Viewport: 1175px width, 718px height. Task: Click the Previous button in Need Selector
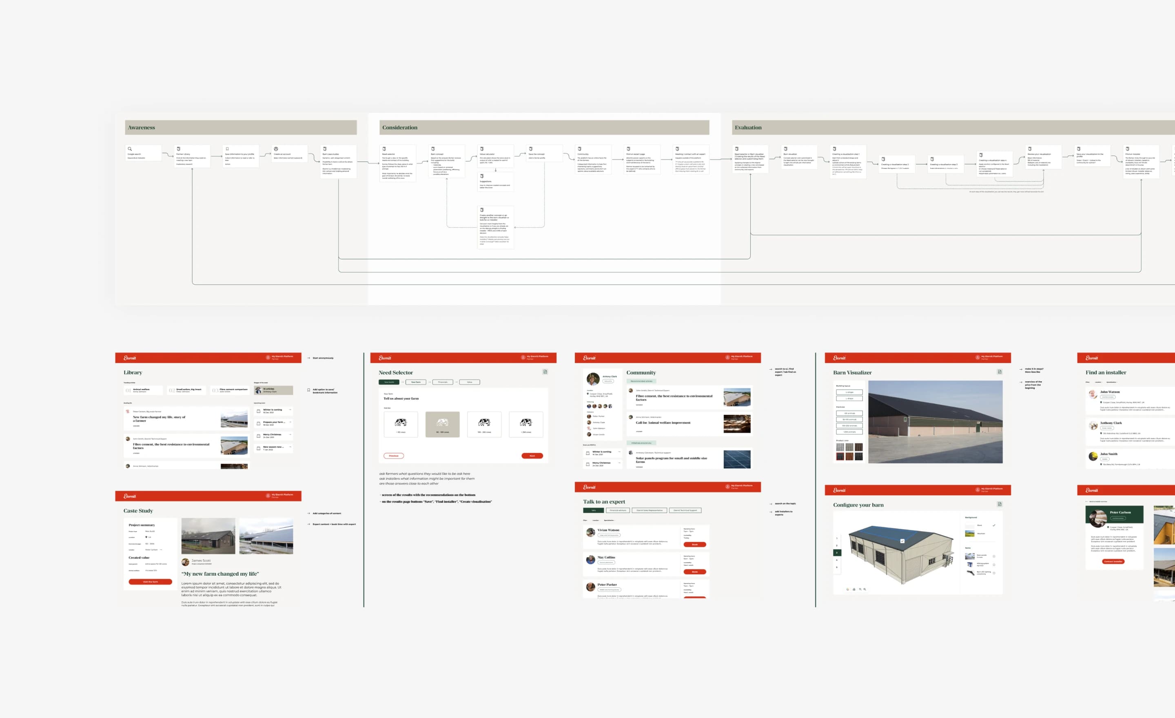pos(394,456)
